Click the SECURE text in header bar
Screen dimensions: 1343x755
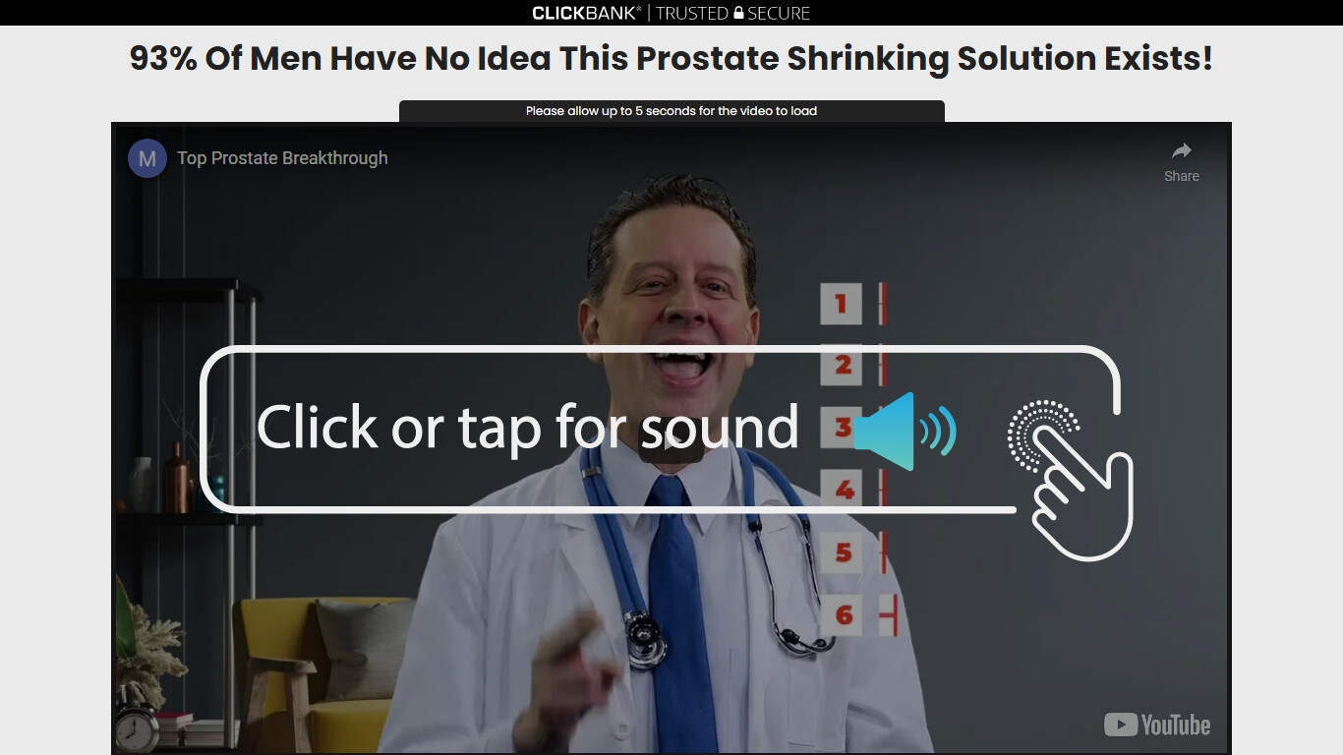pyautogui.click(x=779, y=13)
